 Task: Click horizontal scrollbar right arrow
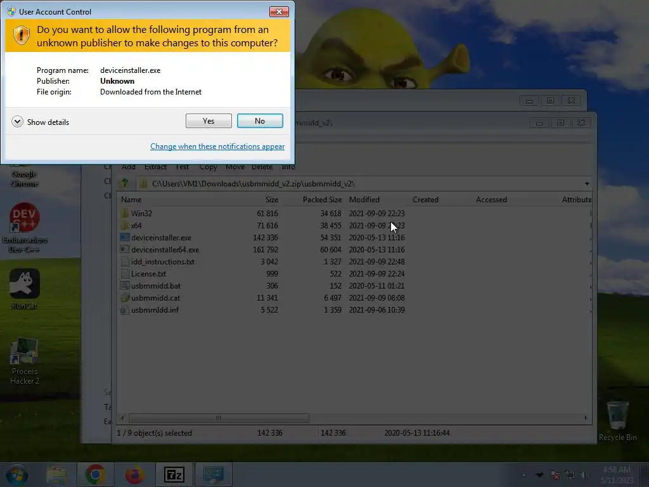tap(586, 418)
